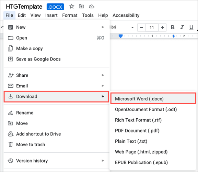Viewport: 198px width, 172px height.
Task: Download as PDF Document (.pdf)
Action: (x=153, y=131)
